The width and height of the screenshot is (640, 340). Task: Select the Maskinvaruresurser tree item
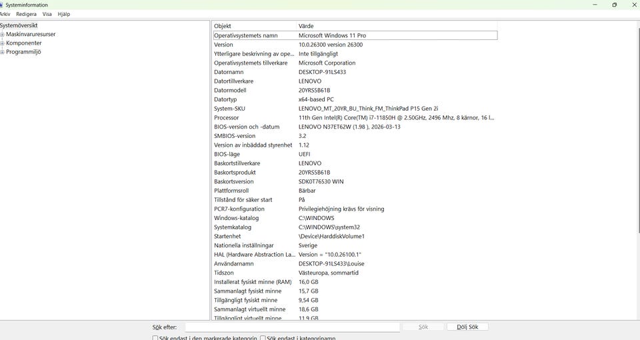pyautogui.click(x=31, y=34)
